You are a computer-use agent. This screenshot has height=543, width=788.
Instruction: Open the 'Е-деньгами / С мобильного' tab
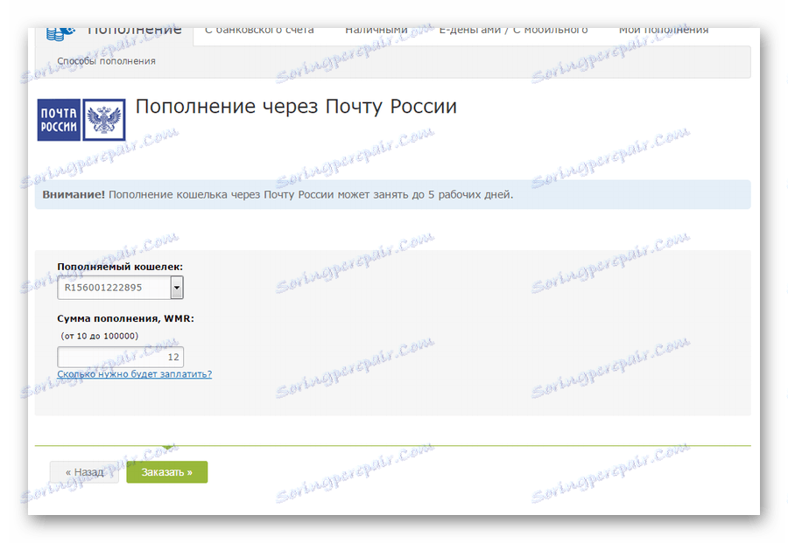[x=513, y=31]
